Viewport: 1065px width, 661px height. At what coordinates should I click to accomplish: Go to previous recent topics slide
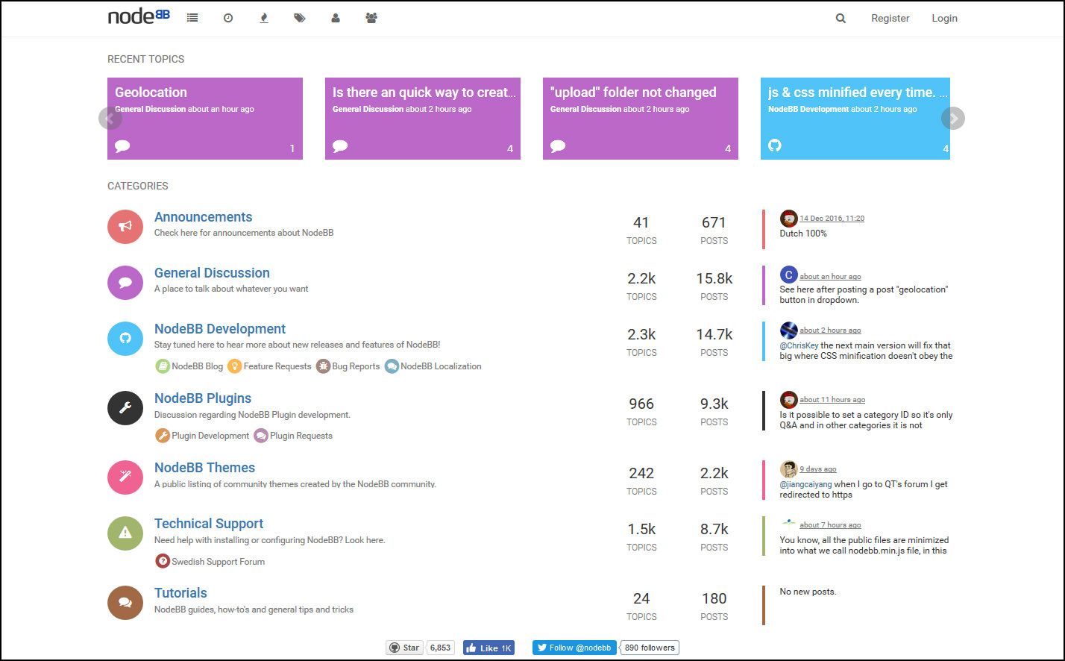tap(110, 118)
